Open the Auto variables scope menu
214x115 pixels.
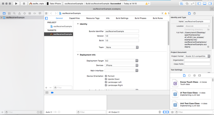click(49, 112)
